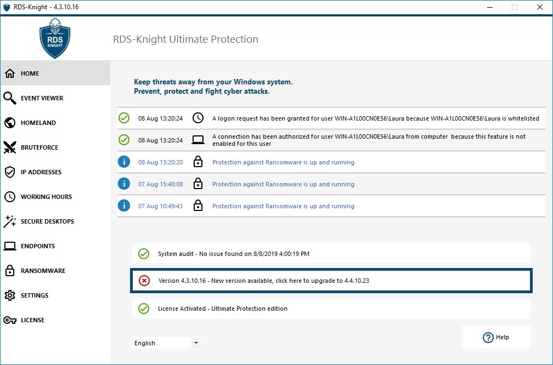Open the HOME menu entry

tap(55, 73)
